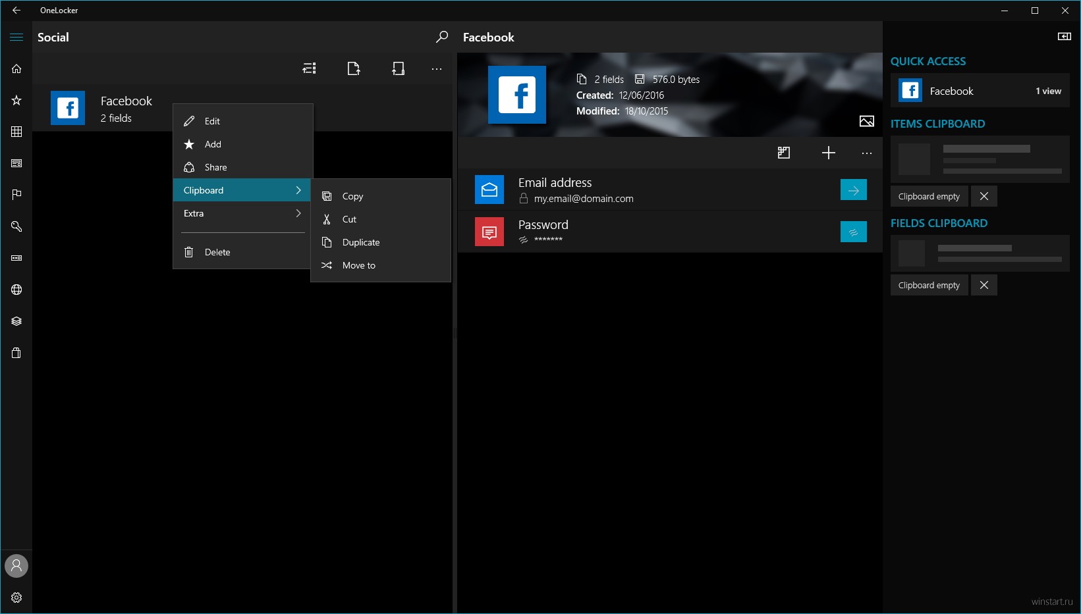This screenshot has width=1081, height=614.
Task: Open the Password field row
Action: [670, 232]
